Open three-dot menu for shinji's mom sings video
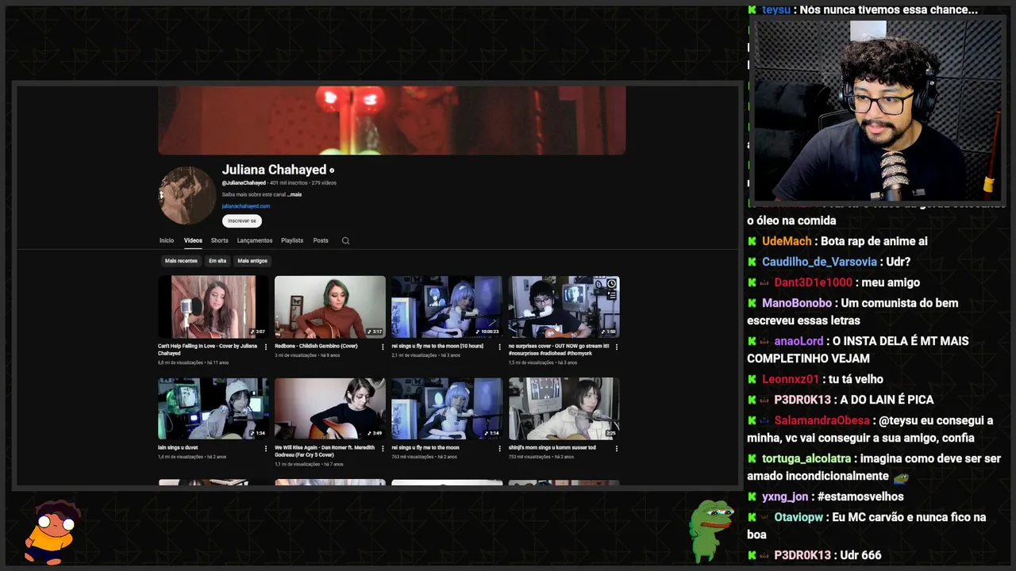This screenshot has height=571, width=1016. pos(617,448)
